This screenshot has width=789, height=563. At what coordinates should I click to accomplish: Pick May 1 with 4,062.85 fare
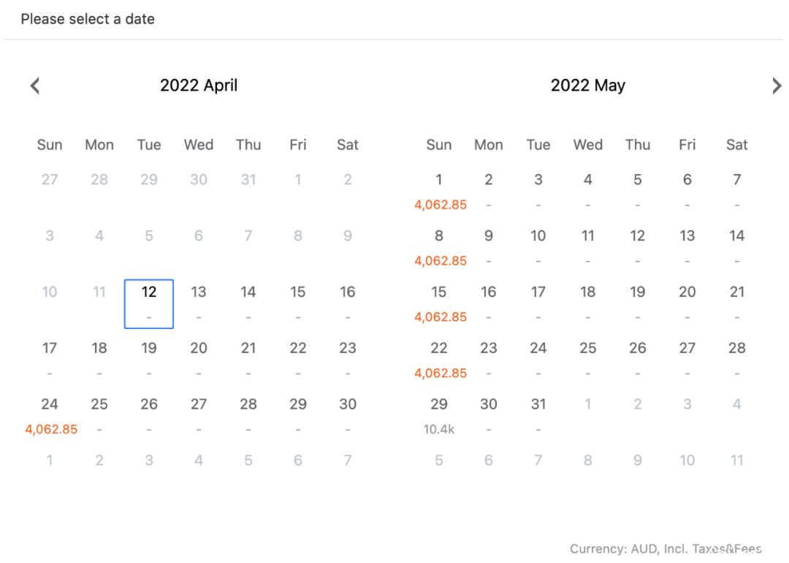coord(439,192)
